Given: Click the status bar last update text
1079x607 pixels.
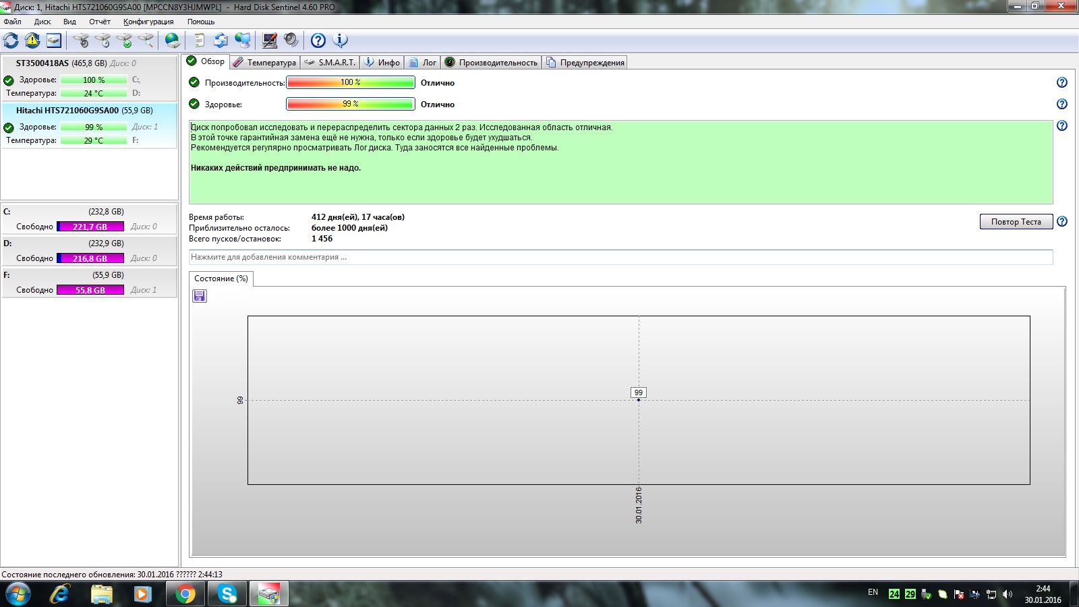Looking at the screenshot, I should [x=112, y=575].
